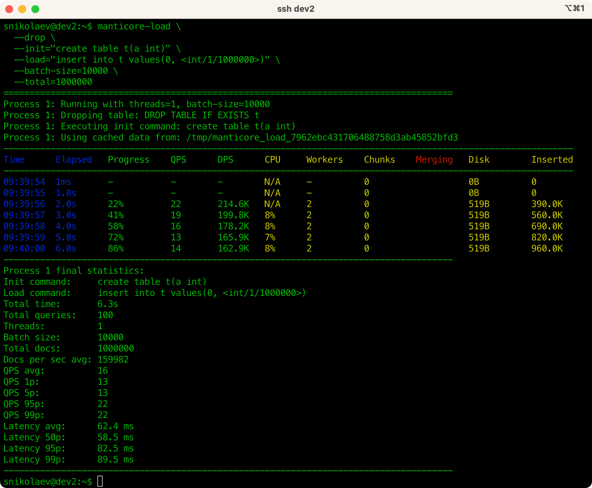Click the Inserted value 390.0K
Image resolution: width=592 pixels, height=488 pixels.
coord(547,204)
